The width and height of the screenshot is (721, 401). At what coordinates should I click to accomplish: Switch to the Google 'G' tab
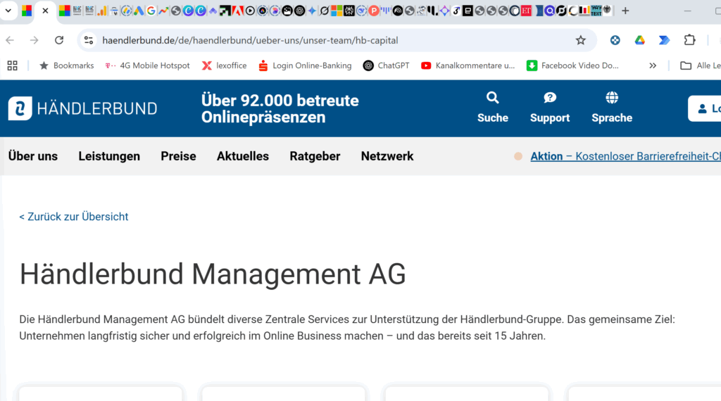[151, 11]
